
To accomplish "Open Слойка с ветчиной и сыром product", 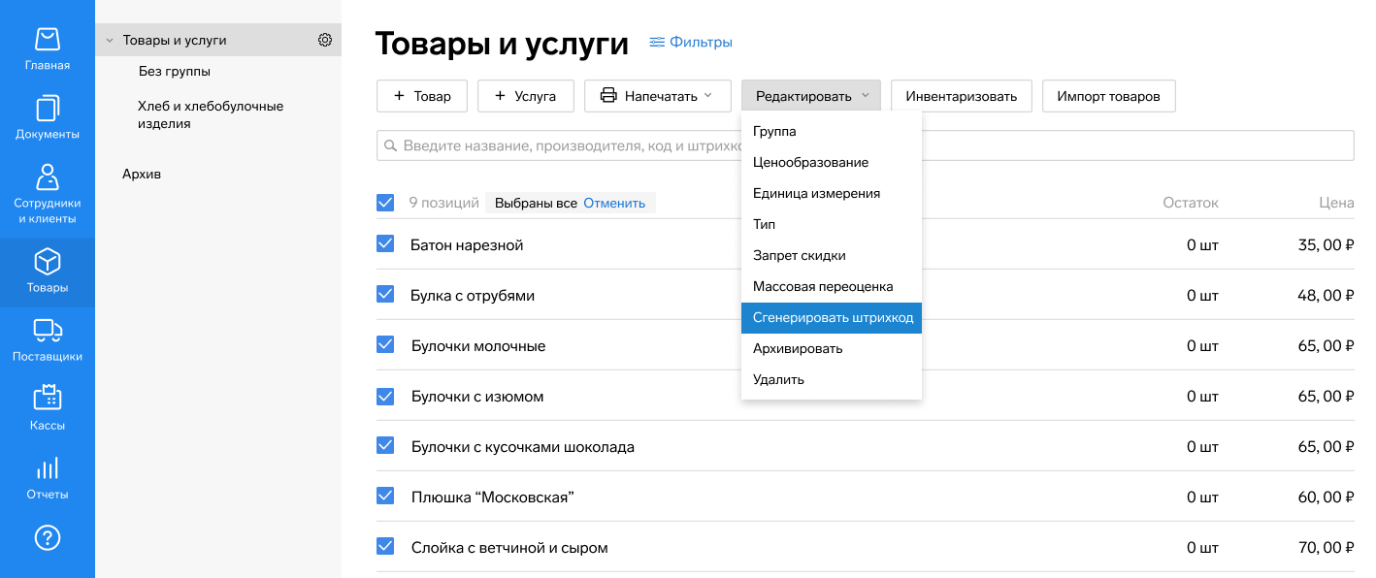I will point(509,547).
